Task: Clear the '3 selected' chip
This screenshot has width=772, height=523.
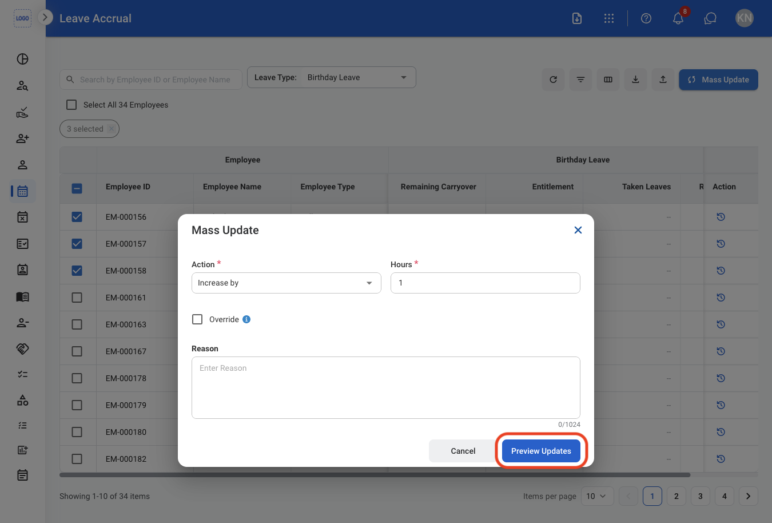Action: pos(112,129)
